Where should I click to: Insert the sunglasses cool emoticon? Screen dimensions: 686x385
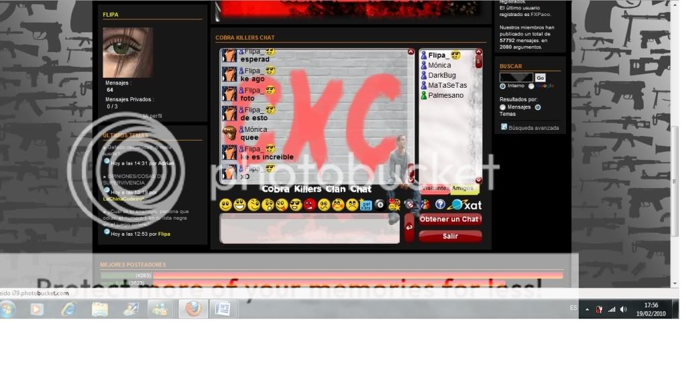(296, 205)
